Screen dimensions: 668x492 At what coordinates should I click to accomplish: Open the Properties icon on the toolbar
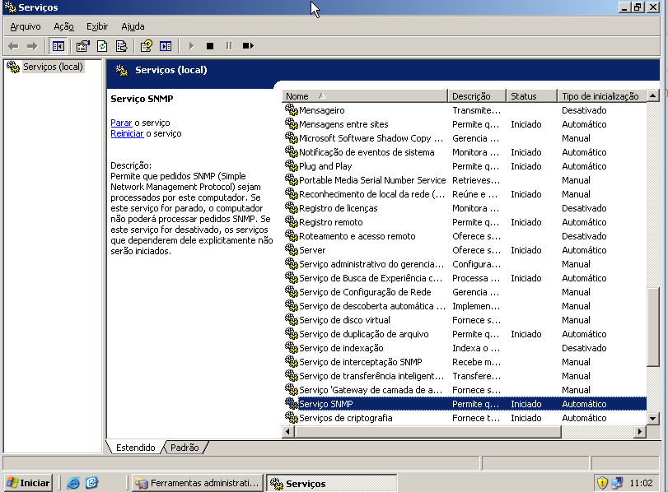pos(80,46)
